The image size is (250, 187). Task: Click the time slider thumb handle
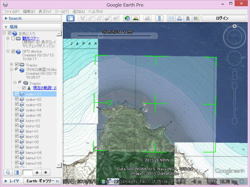[x=100, y=36]
